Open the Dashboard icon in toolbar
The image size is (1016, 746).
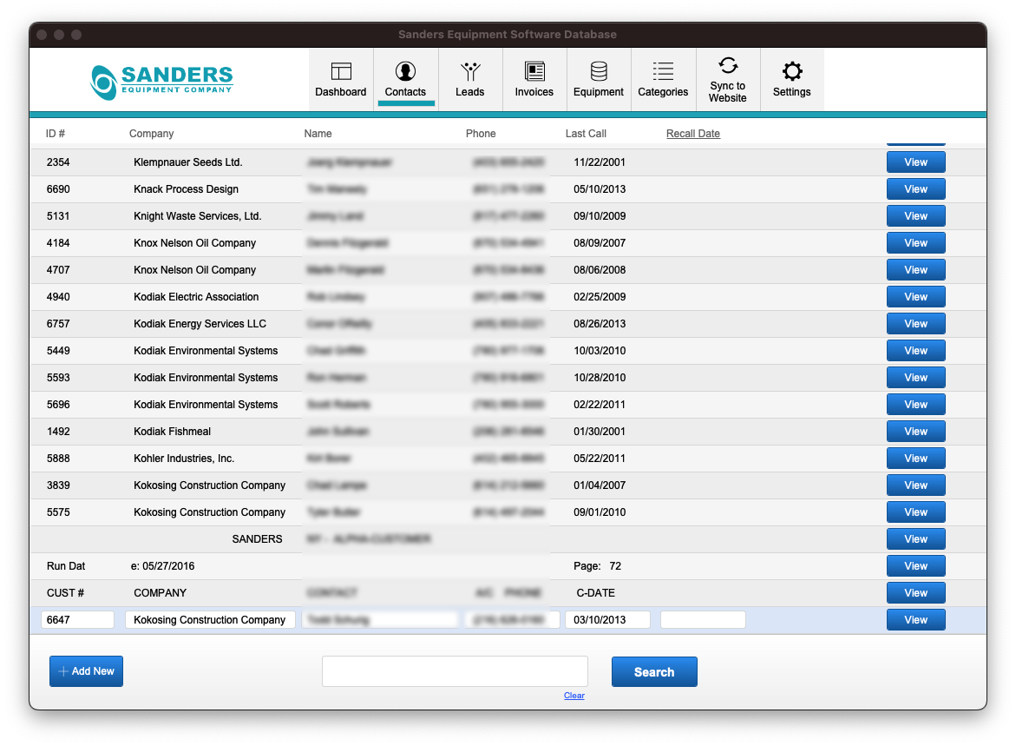[x=340, y=71]
